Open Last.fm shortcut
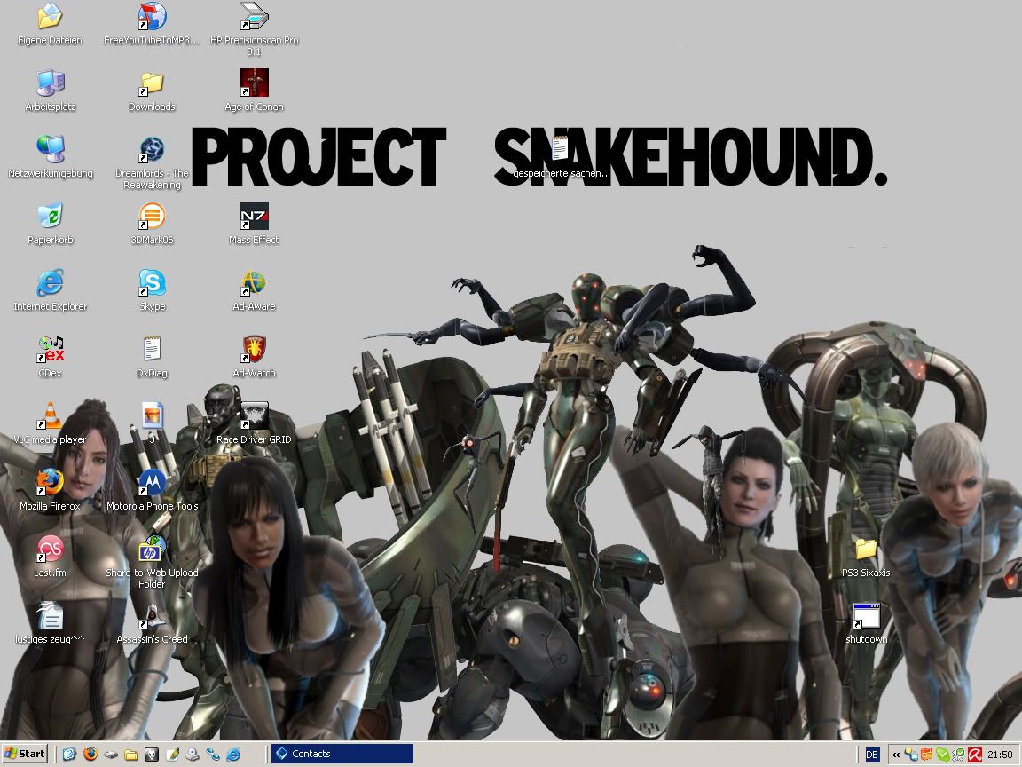The width and height of the screenshot is (1022, 767). pos(51,557)
